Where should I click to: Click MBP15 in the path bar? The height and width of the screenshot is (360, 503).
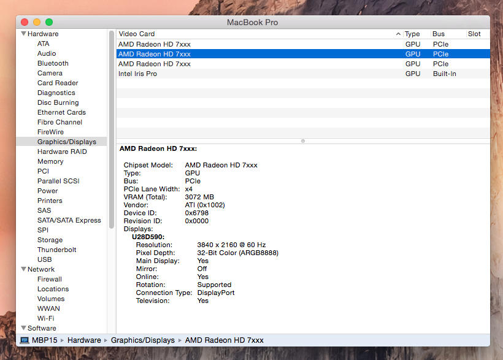[x=45, y=340]
